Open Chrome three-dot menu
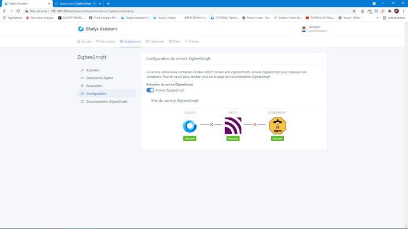The height and width of the screenshot is (229, 408). [403, 11]
